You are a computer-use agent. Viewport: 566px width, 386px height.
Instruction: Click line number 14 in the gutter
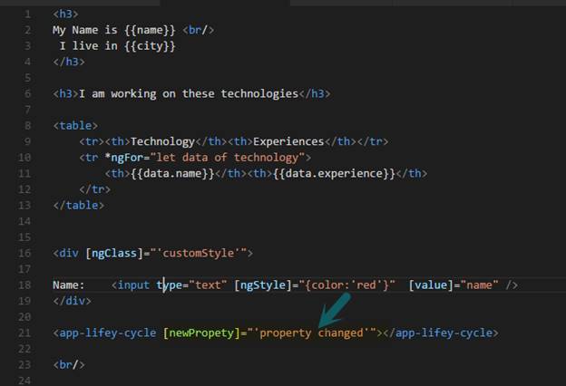coord(24,221)
